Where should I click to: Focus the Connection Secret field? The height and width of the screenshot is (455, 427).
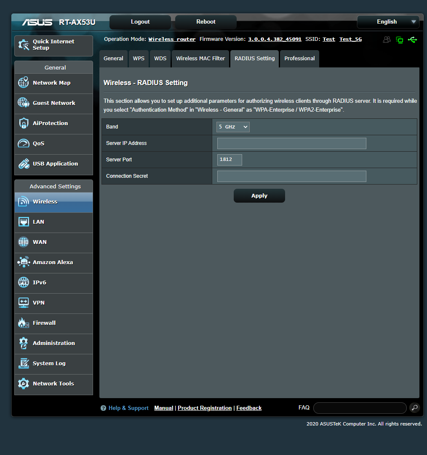click(291, 176)
